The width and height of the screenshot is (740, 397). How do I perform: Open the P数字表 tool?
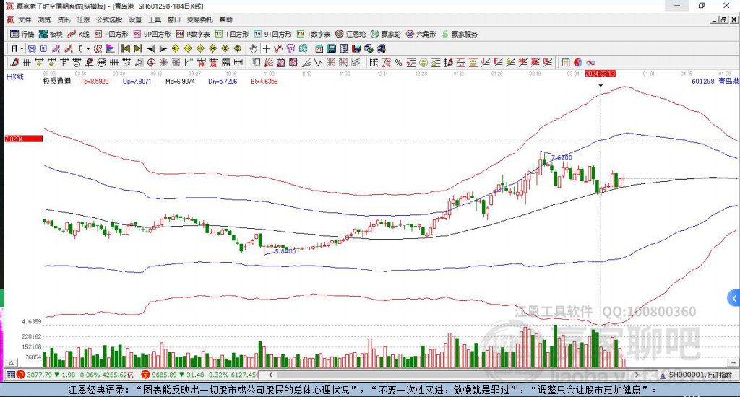tap(193, 34)
